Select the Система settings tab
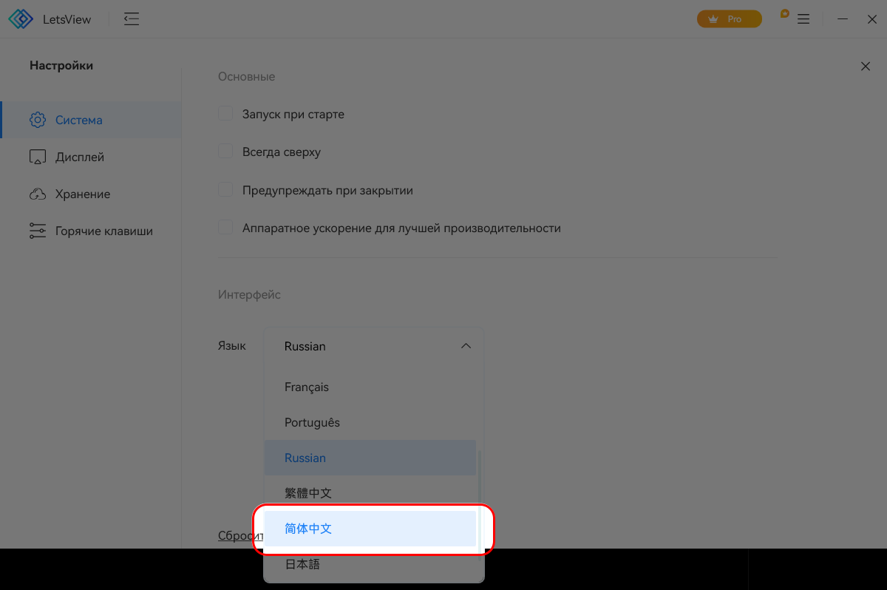This screenshot has width=887, height=590. pos(91,120)
